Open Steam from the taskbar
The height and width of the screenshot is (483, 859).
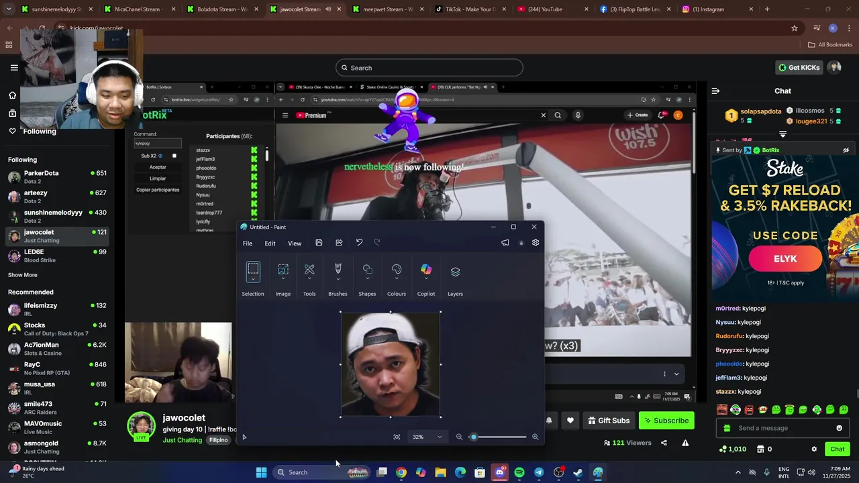coord(578,472)
